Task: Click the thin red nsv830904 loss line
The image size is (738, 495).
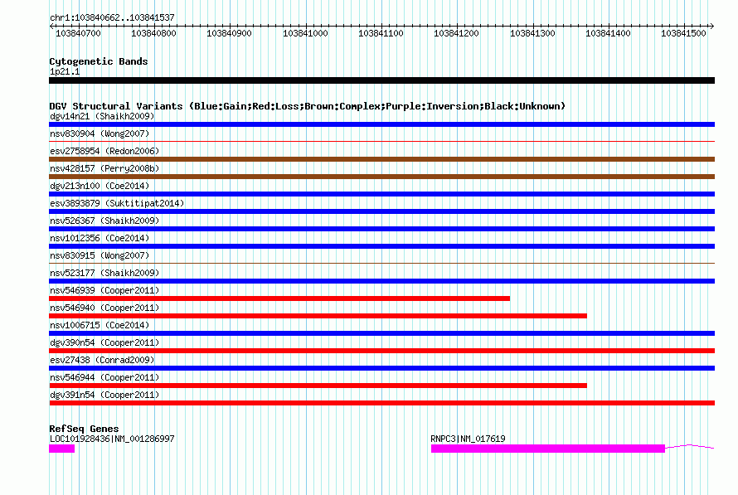Action: coord(381,141)
